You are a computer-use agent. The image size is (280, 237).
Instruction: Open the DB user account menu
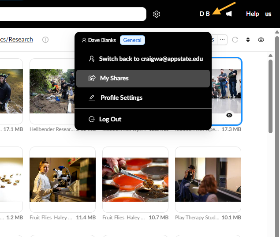coord(205,14)
